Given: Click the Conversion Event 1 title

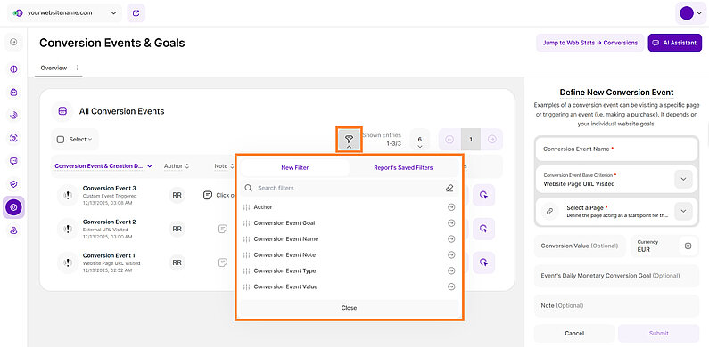Looking at the screenshot, I should pyautogui.click(x=109, y=255).
